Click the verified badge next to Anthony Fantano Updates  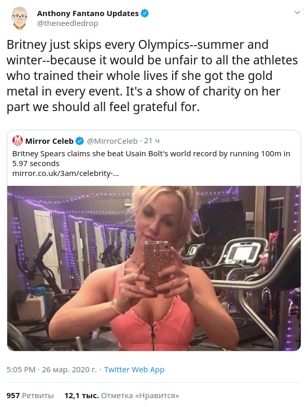click(145, 13)
